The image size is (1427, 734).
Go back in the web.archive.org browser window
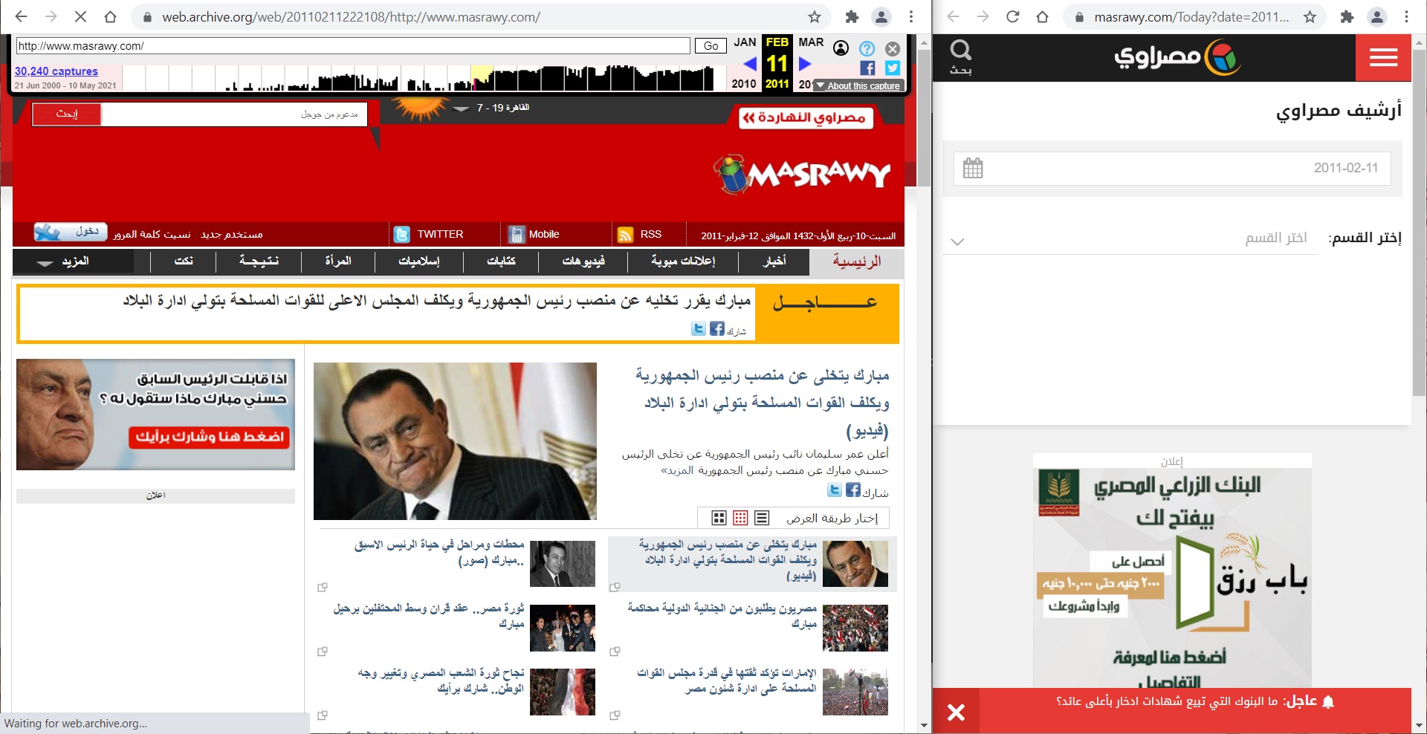[22, 16]
